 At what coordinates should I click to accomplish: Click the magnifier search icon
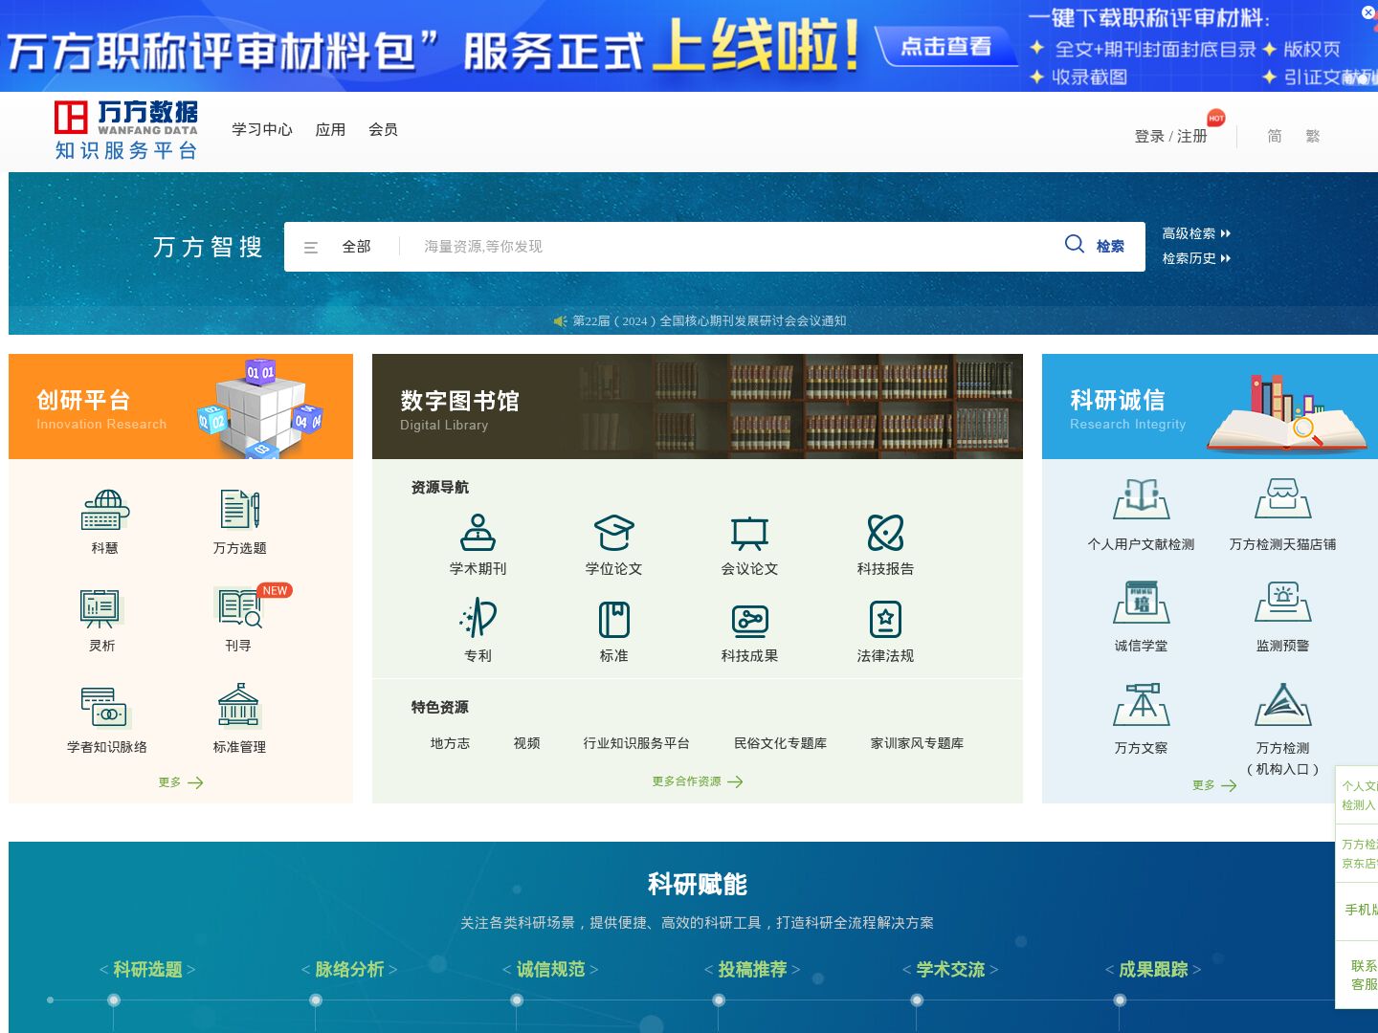[x=1075, y=245]
